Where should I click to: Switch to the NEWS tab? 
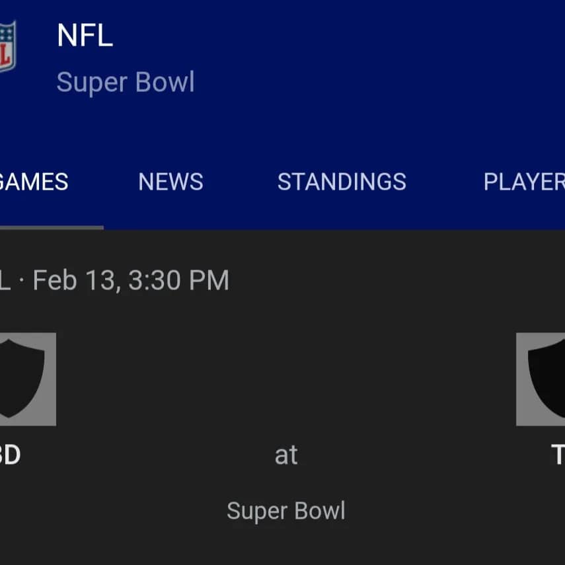click(x=170, y=182)
